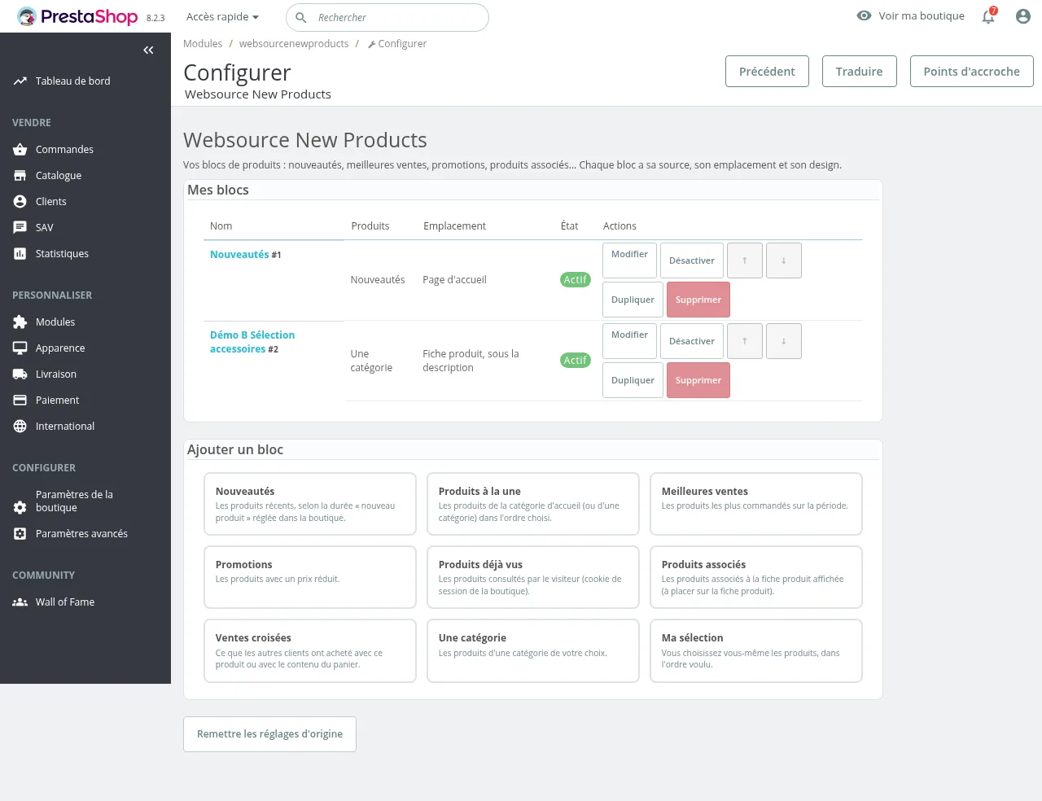Open the Commandes menu label

click(64, 150)
